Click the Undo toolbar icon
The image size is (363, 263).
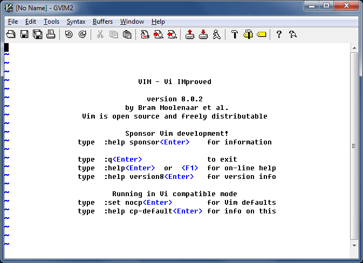click(x=69, y=34)
